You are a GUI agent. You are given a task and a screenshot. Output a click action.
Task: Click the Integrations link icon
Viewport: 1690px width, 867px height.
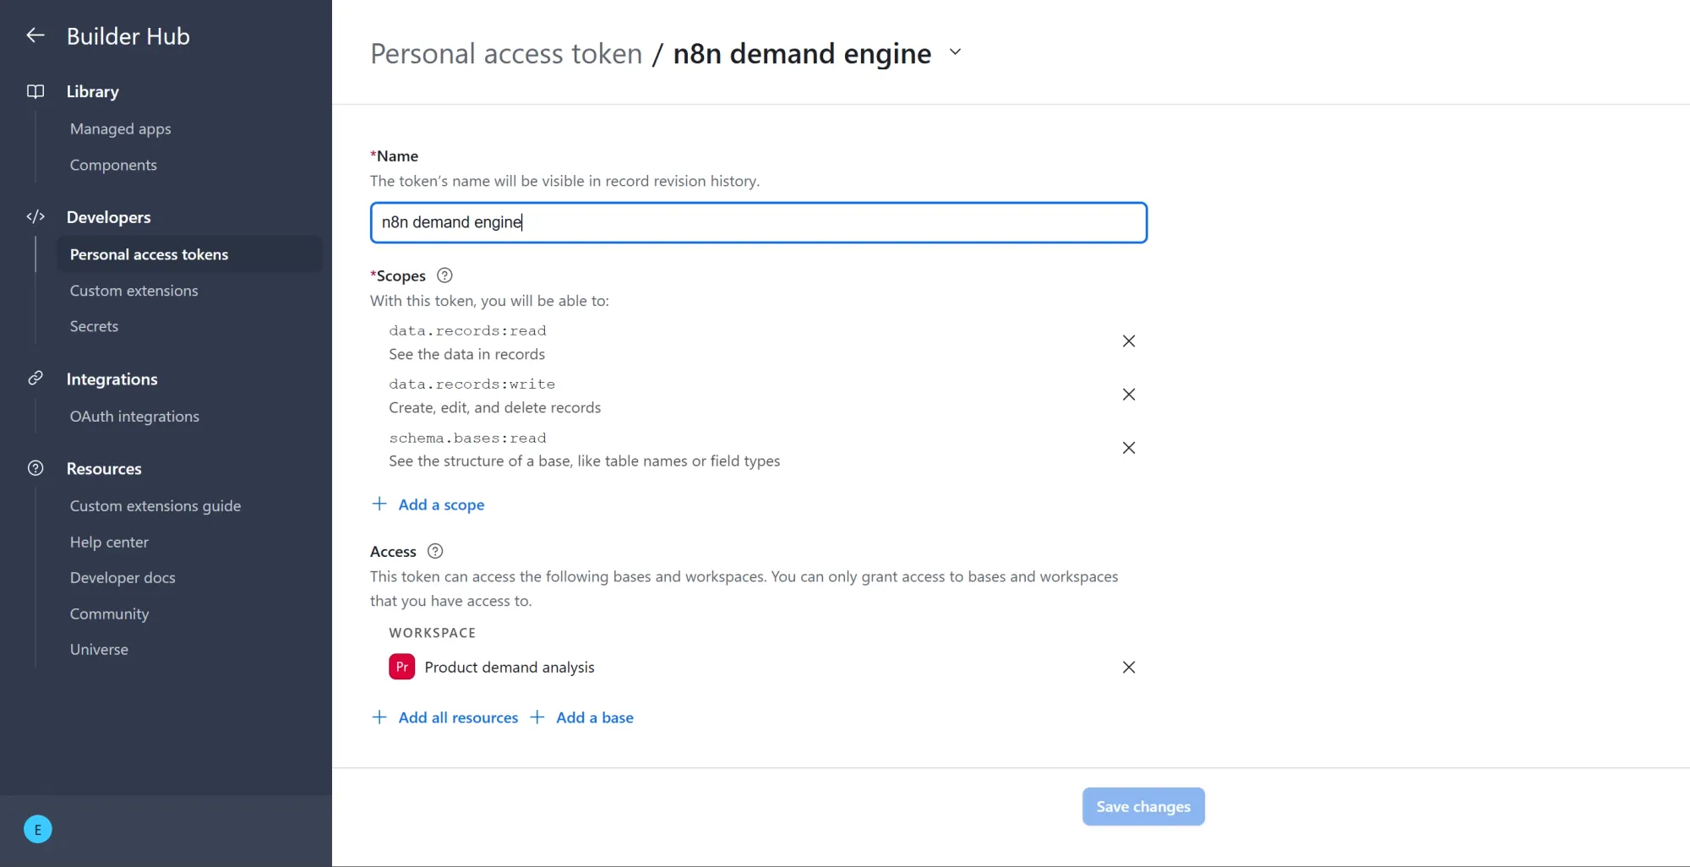click(35, 379)
